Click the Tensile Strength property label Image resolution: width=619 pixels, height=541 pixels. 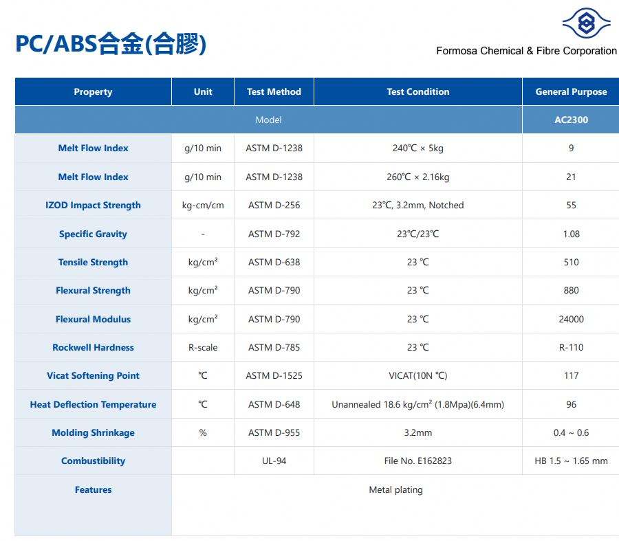pyautogui.click(x=93, y=262)
